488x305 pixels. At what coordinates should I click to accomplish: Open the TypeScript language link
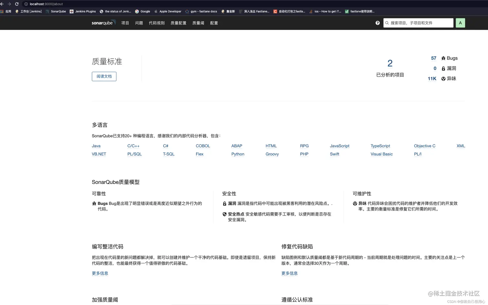coord(380,146)
